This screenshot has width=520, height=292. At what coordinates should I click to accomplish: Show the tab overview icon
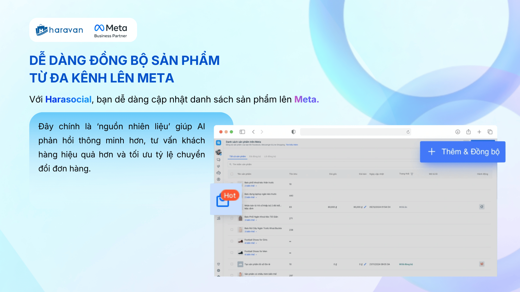pyautogui.click(x=490, y=132)
